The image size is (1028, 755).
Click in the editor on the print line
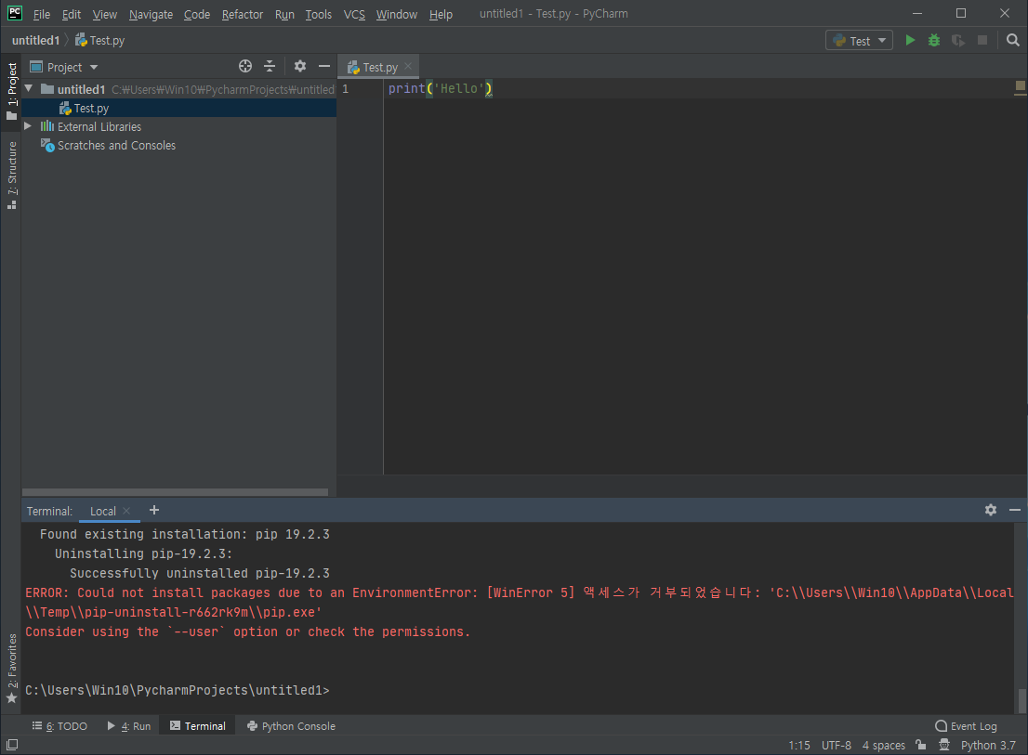440,88
